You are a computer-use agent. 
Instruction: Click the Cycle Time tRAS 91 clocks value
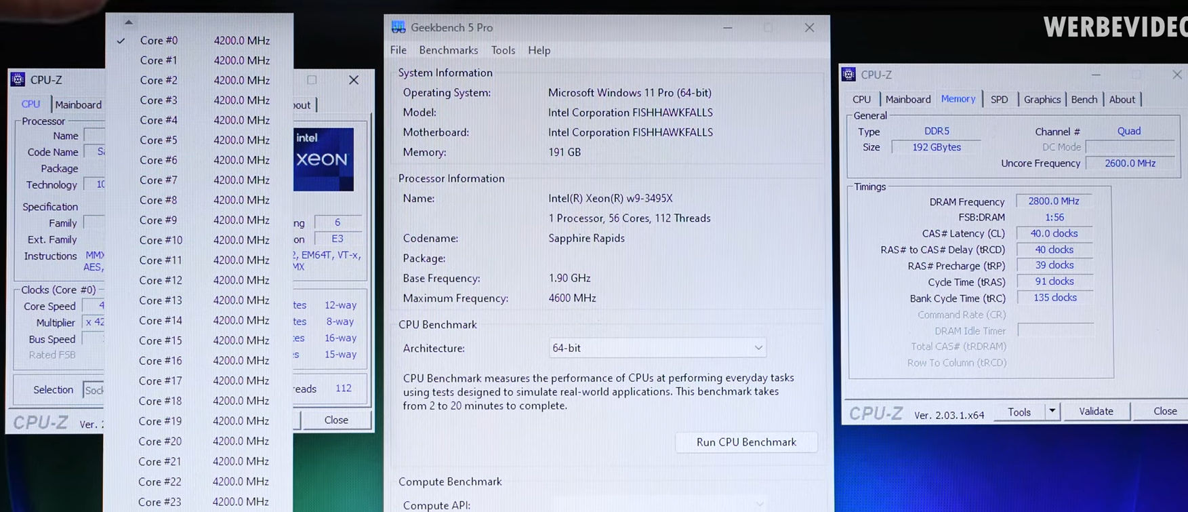pos(1054,281)
